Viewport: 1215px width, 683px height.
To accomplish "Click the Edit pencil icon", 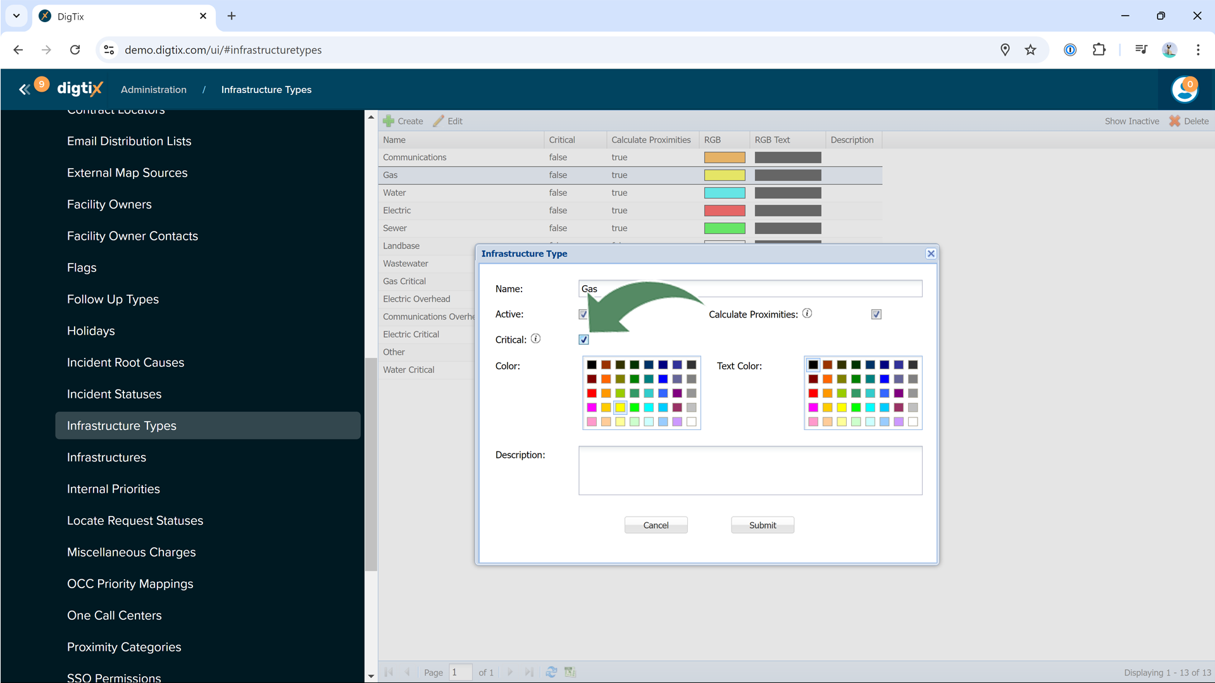I will pos(439,121).
